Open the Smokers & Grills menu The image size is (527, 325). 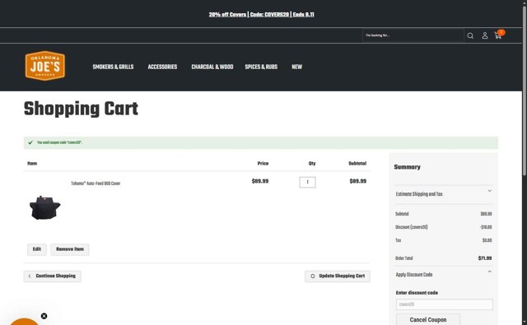pyautogui.click(x=113, y=67)
